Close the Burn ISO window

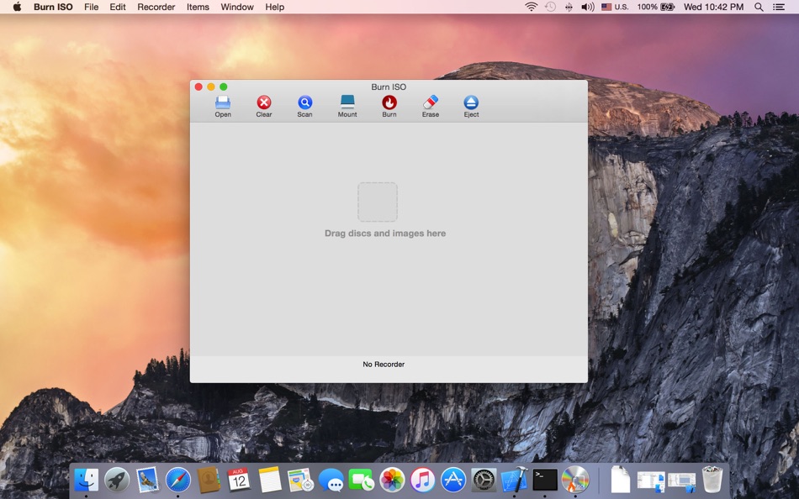[x=198, y=87]
